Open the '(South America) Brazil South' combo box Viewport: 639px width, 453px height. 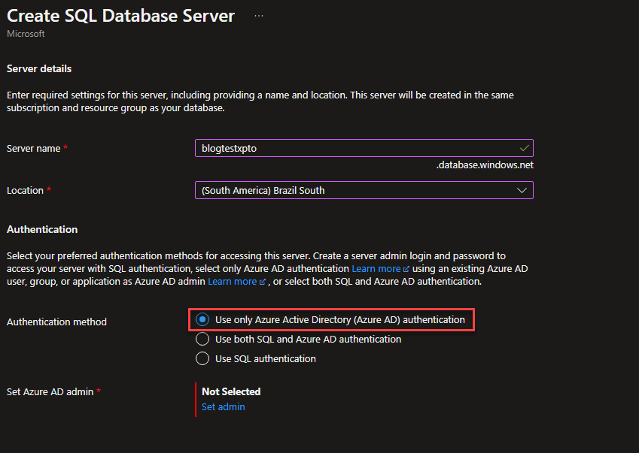click(364, 190)
